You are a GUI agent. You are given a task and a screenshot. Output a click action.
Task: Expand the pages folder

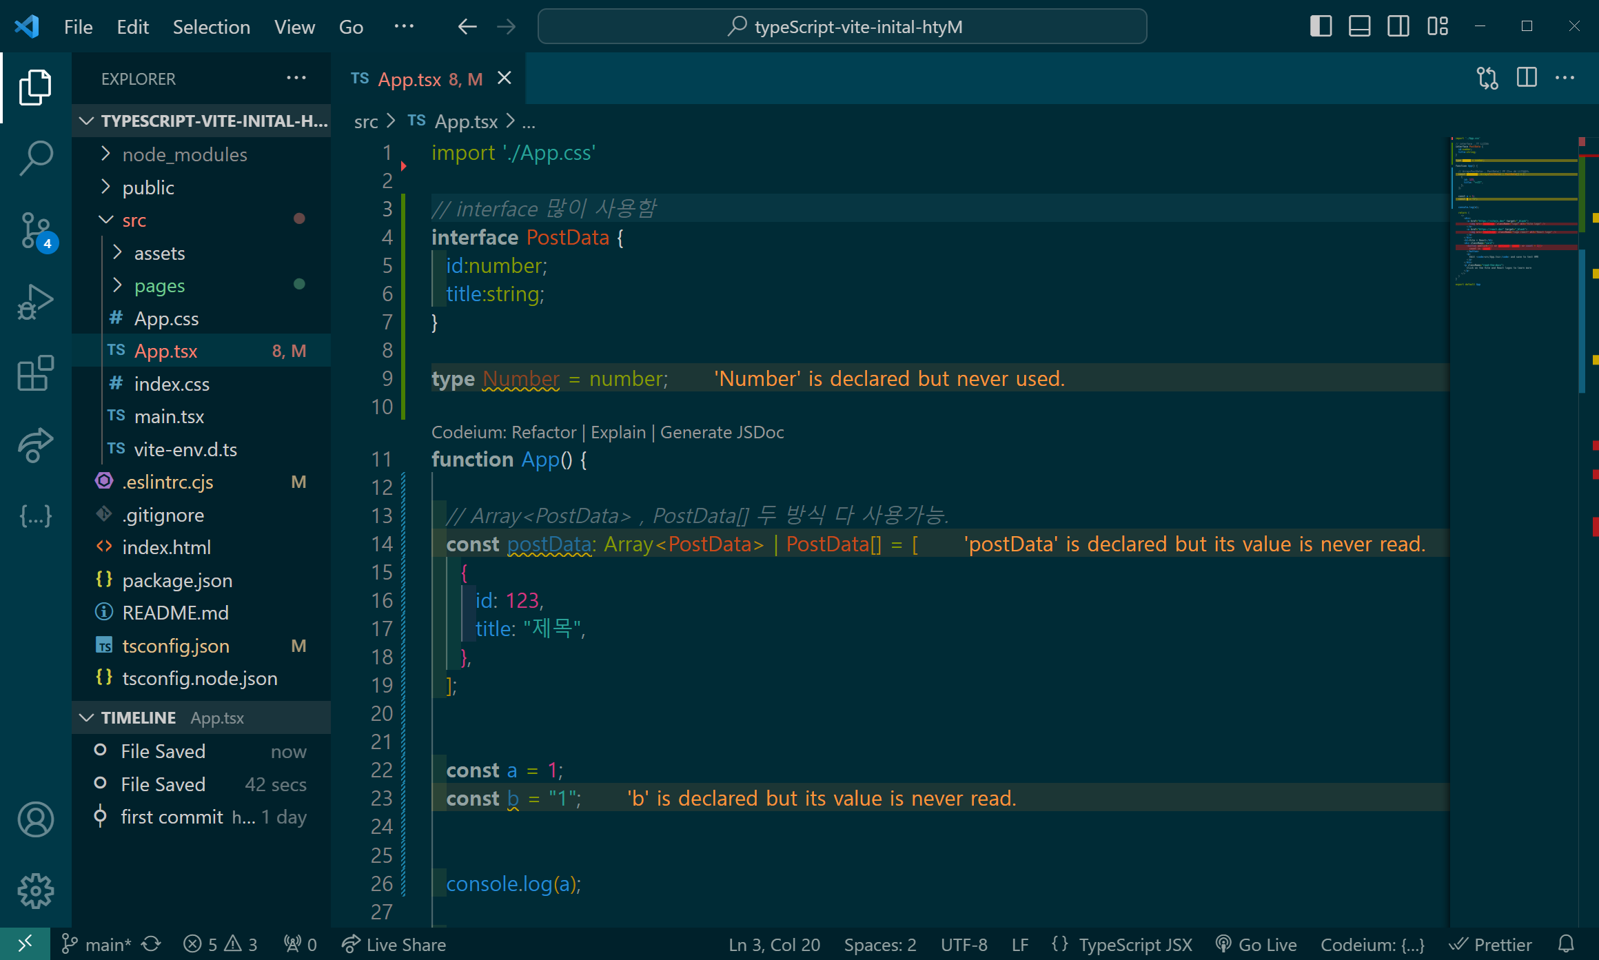[201, 285]
